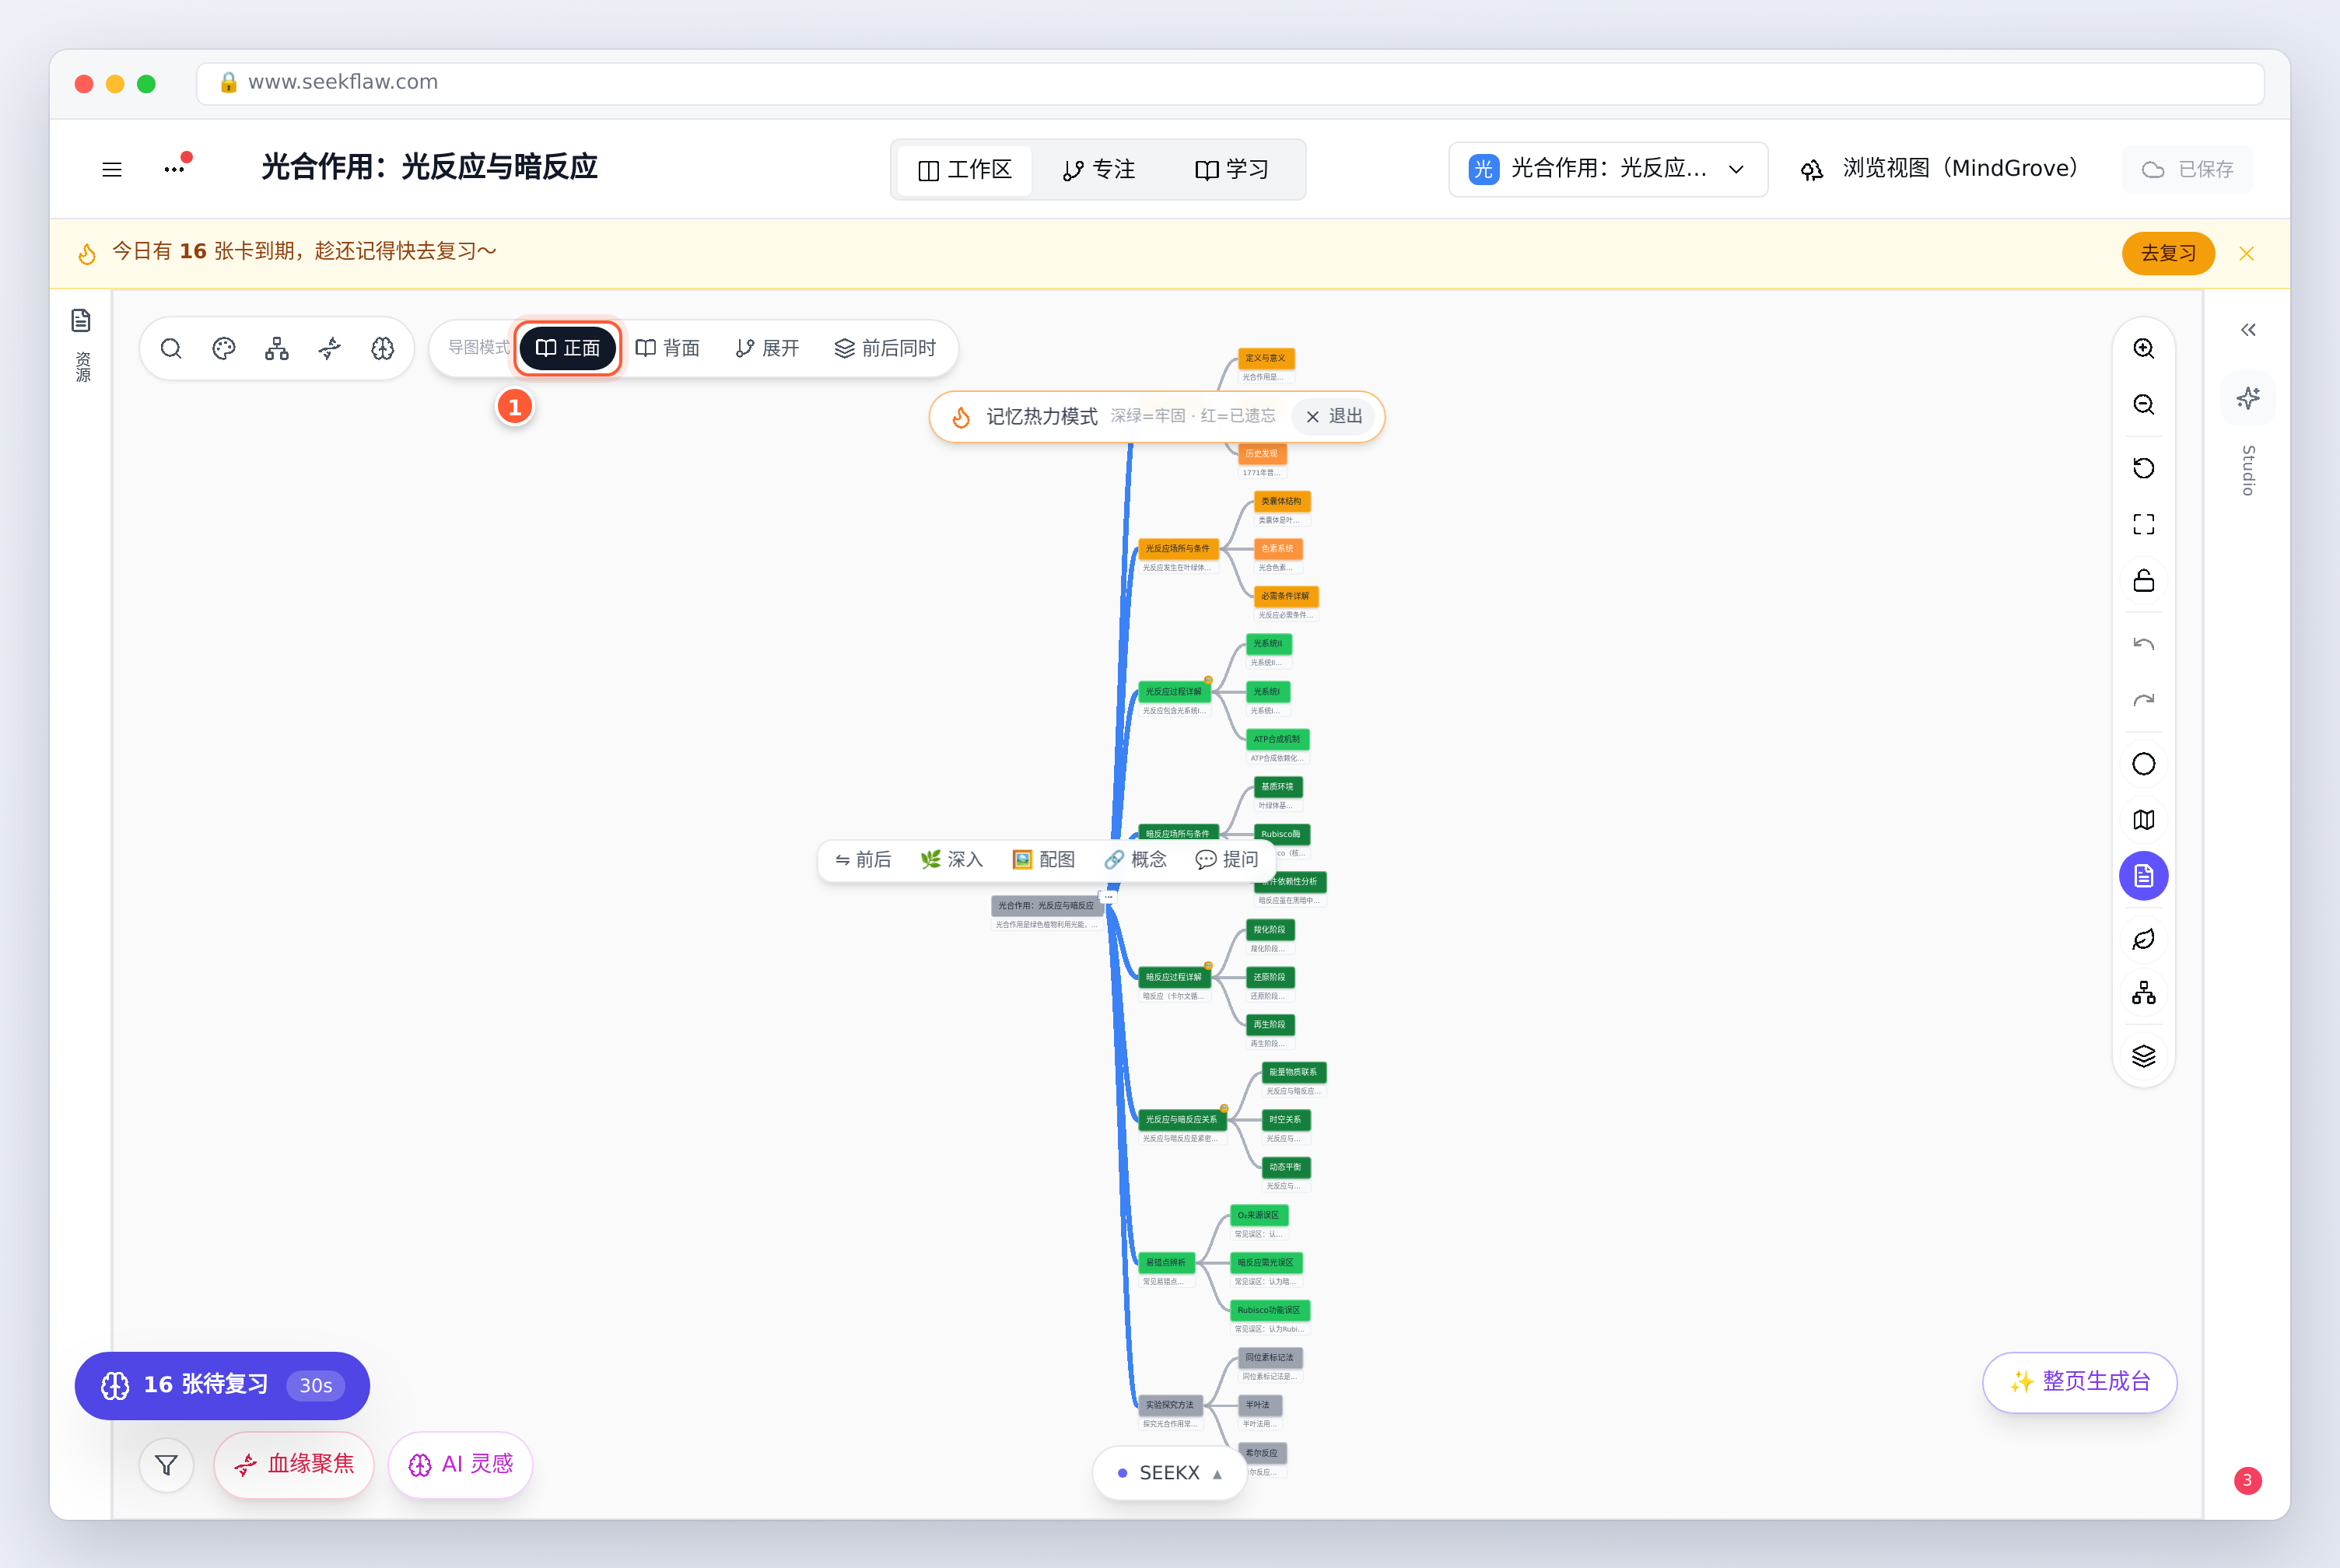The image size is (2340, 1568).
Task: Open the resources sidebar document icon
Action: 81,320
